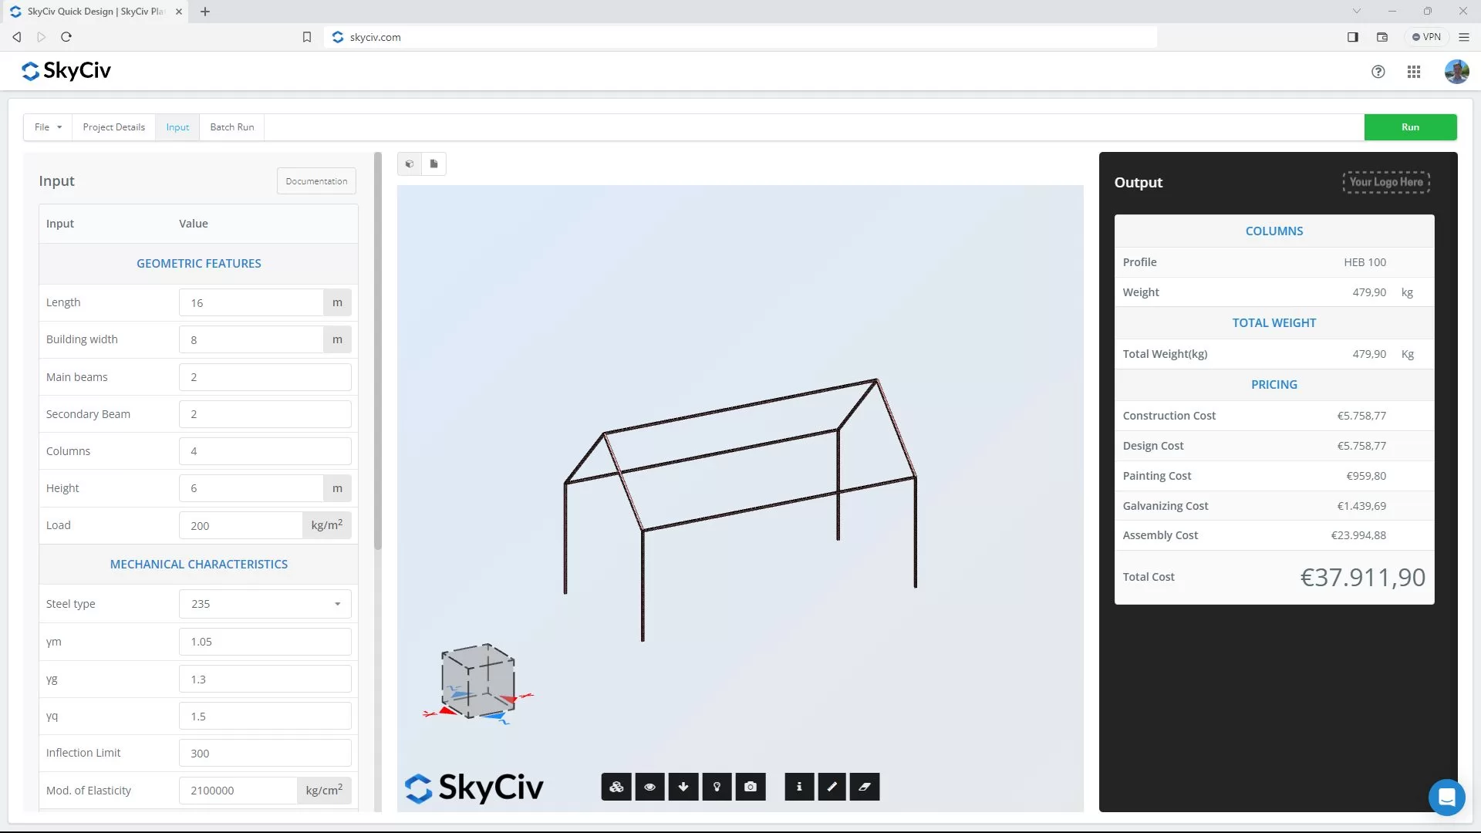
Task: Click the Secondary Beam input field
Action: coord(265,414)
